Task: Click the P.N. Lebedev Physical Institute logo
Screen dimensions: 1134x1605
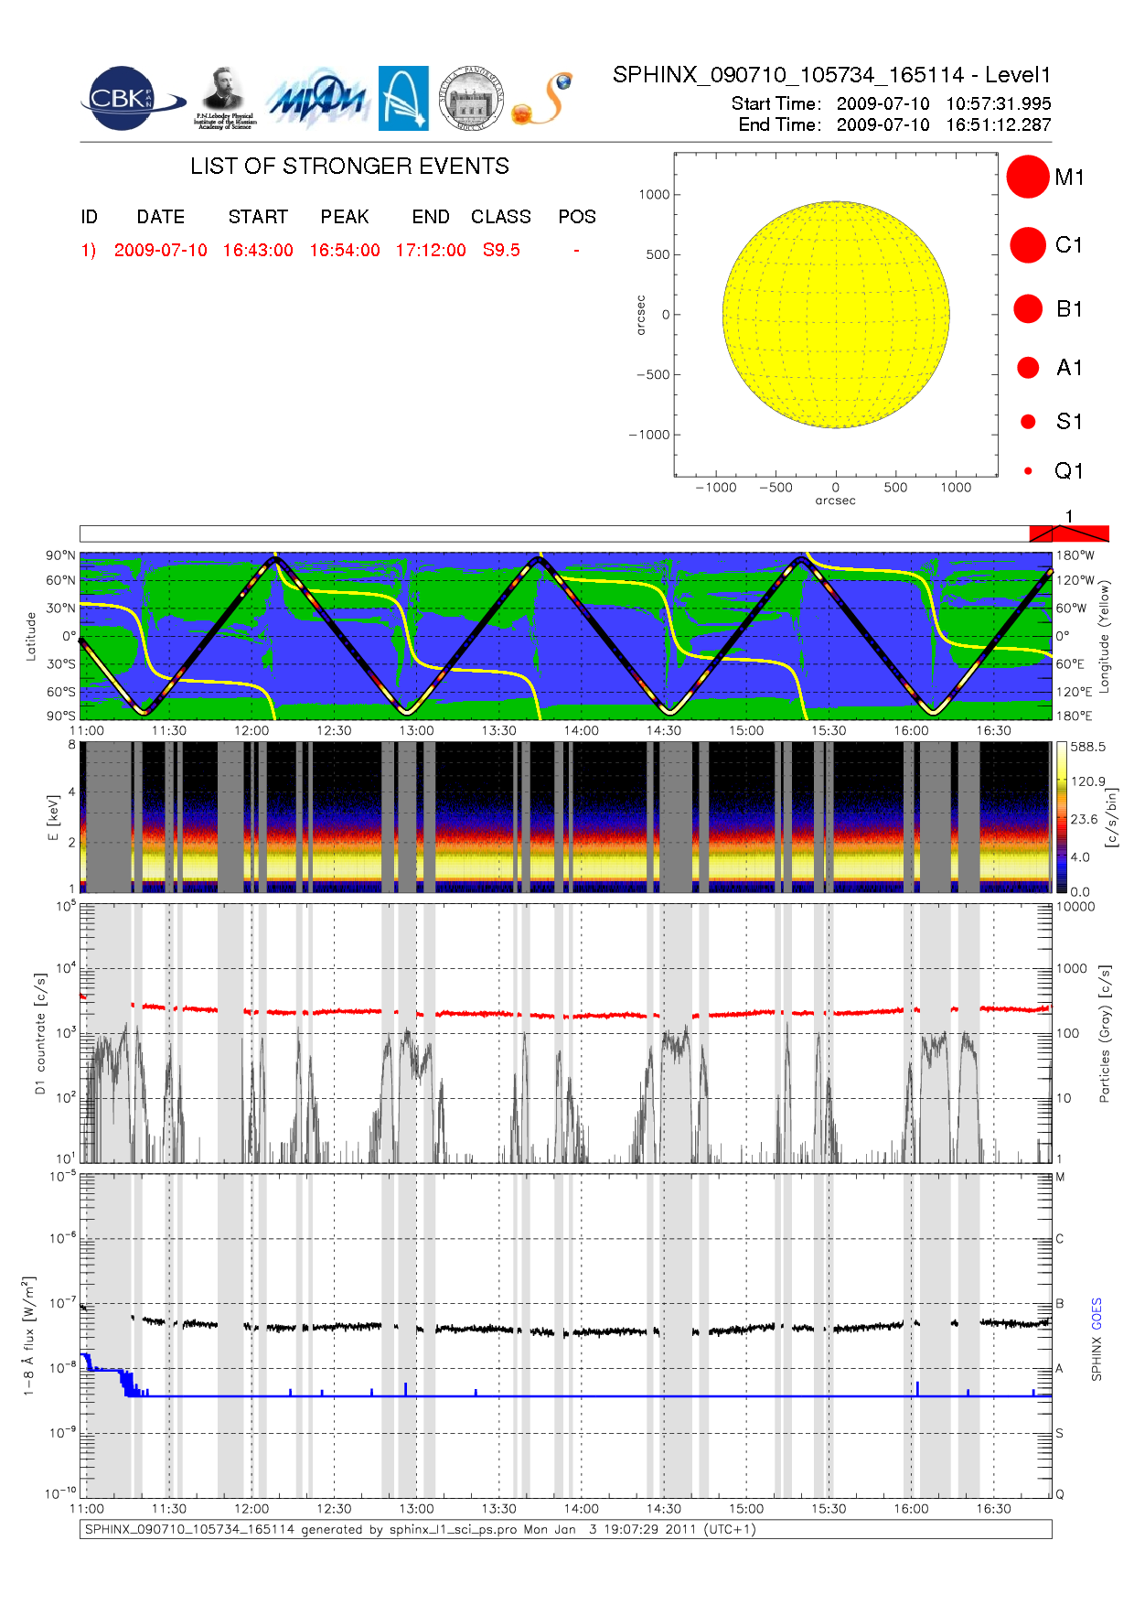Action: click(225, 99)
